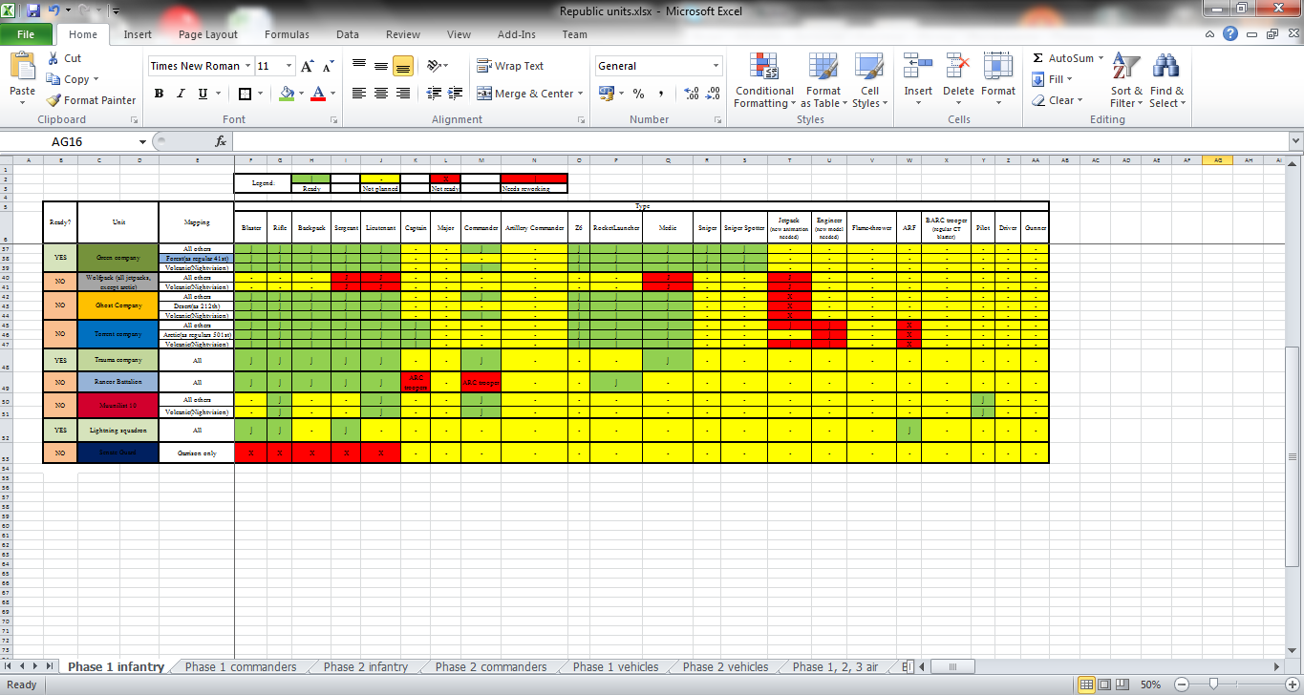
Task: Expand Merge & Center dropdown arrow
Action: click(x=582, y=94)
